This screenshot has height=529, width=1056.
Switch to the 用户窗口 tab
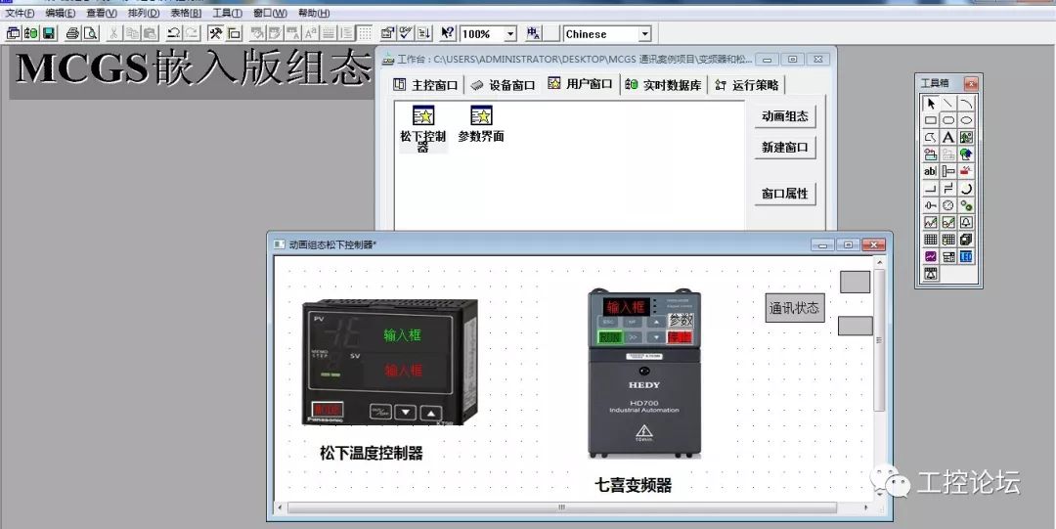click(x=581, y=84)
